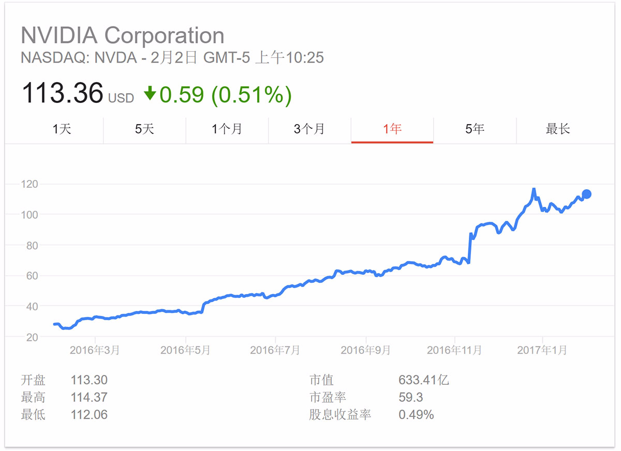This screenshot has width=621, height=451.
Task: Select the 1天 time range tab
Action: (62, 129)
